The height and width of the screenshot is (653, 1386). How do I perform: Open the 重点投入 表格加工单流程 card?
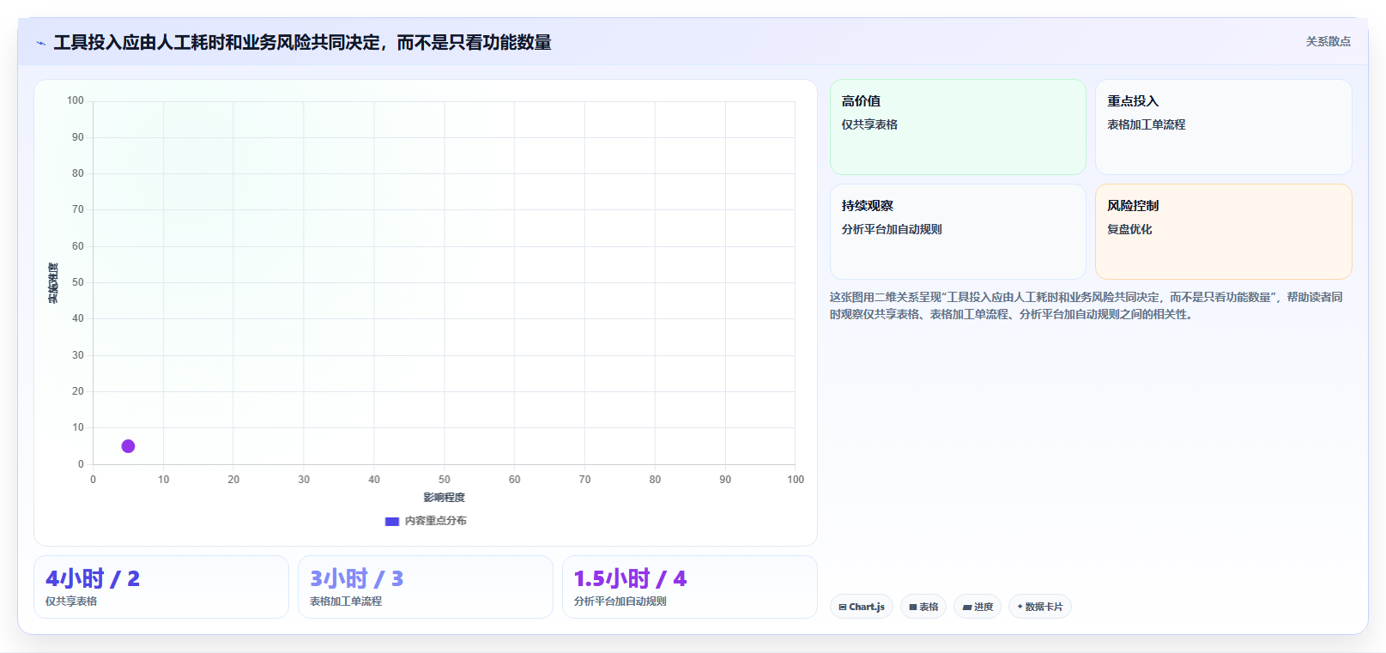click(1224, 127)
